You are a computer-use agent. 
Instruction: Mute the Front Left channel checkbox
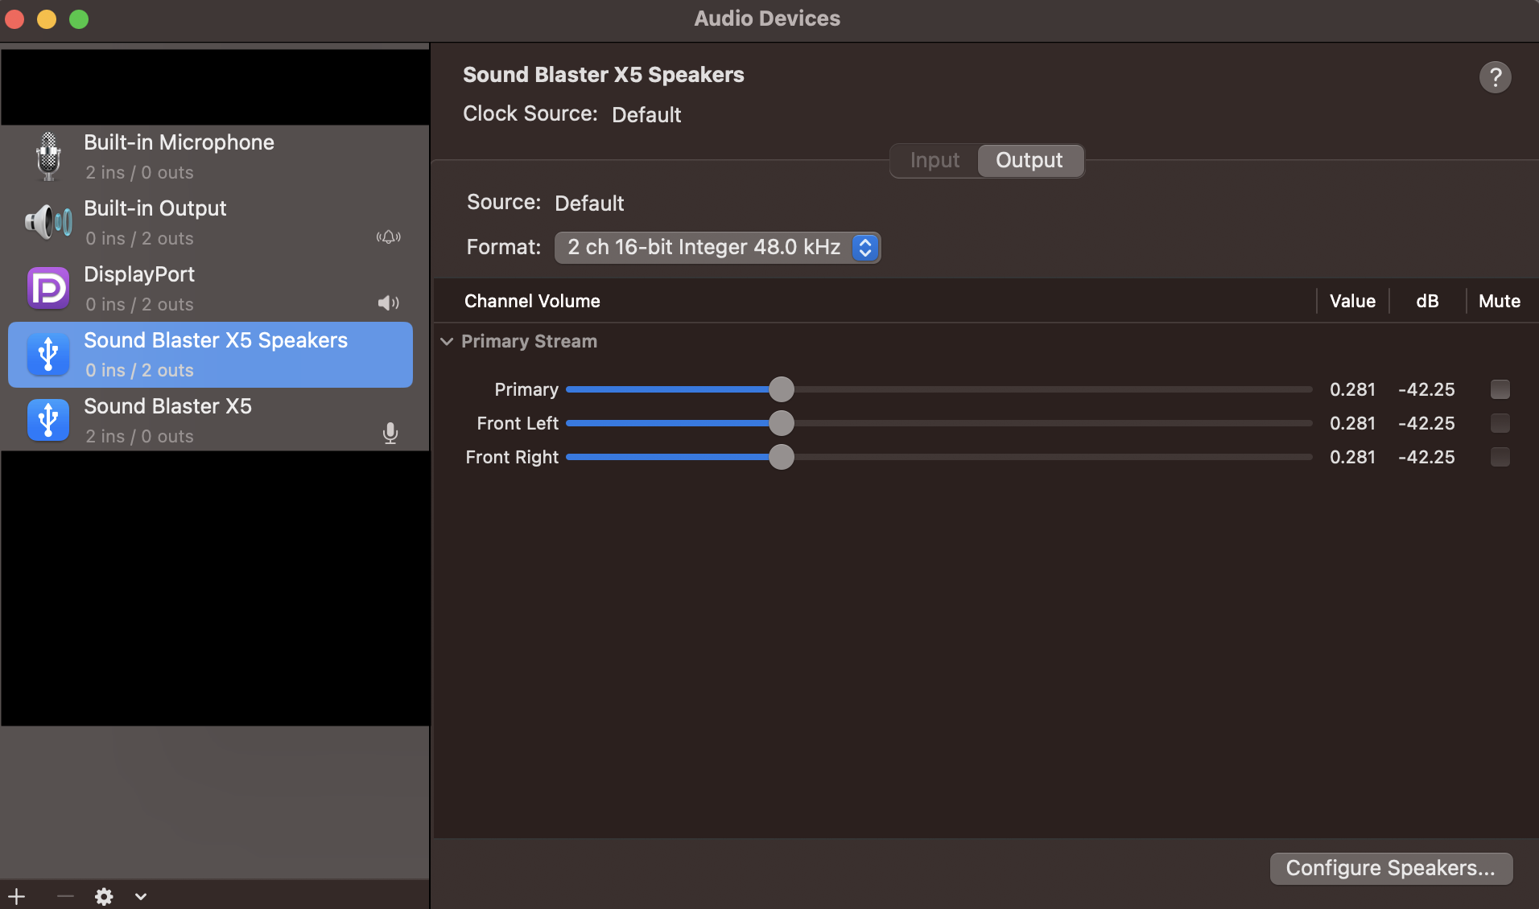(x=1500, y=423)
